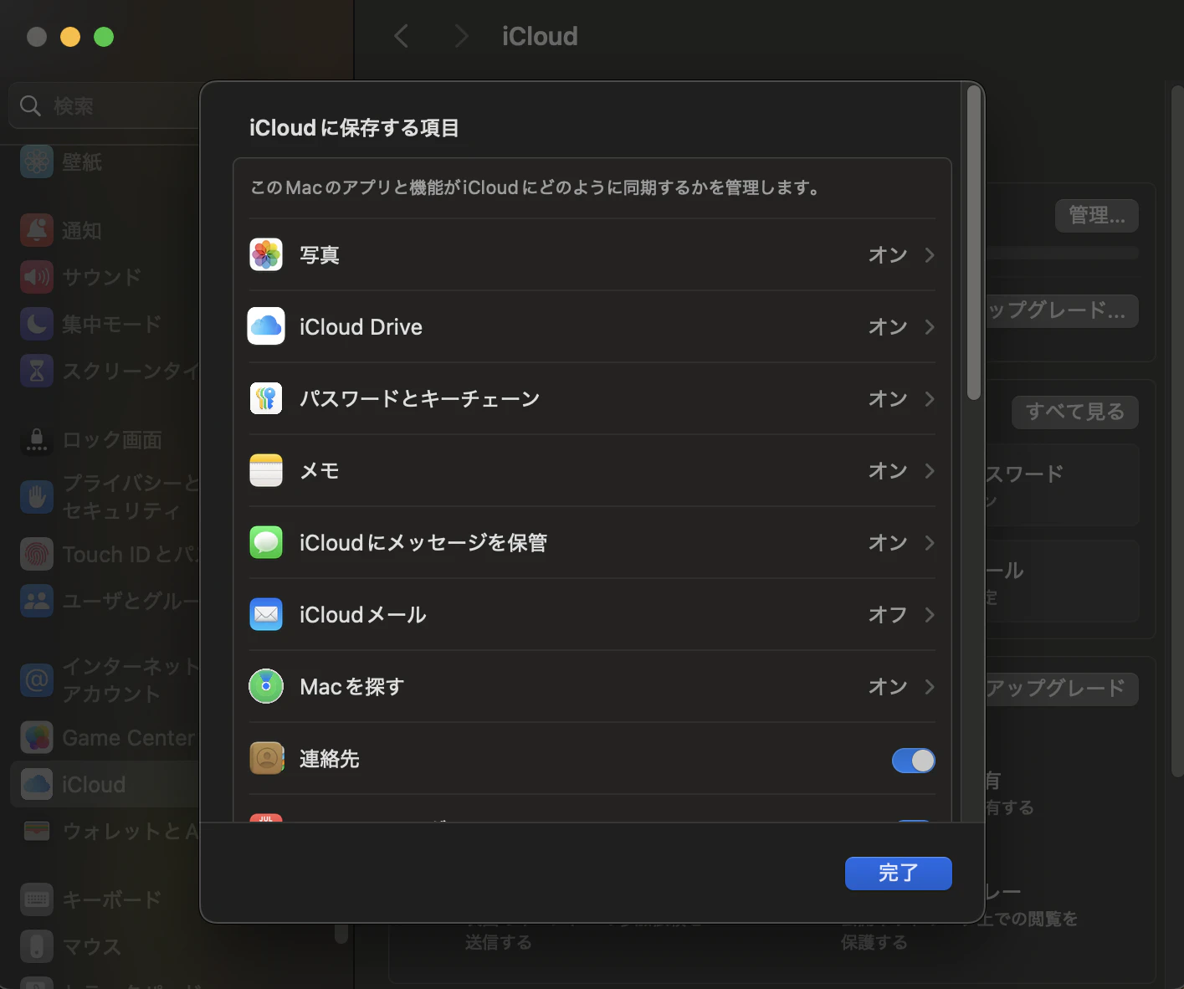Click the Messages bubble icon
1184x989 pixels.
[x=266, y=542]
